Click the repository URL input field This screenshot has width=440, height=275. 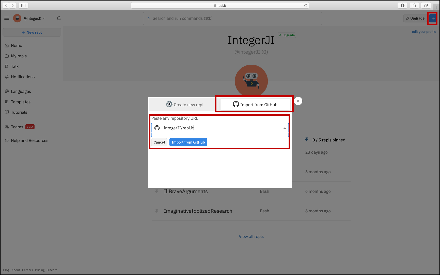tap(220, 128)
